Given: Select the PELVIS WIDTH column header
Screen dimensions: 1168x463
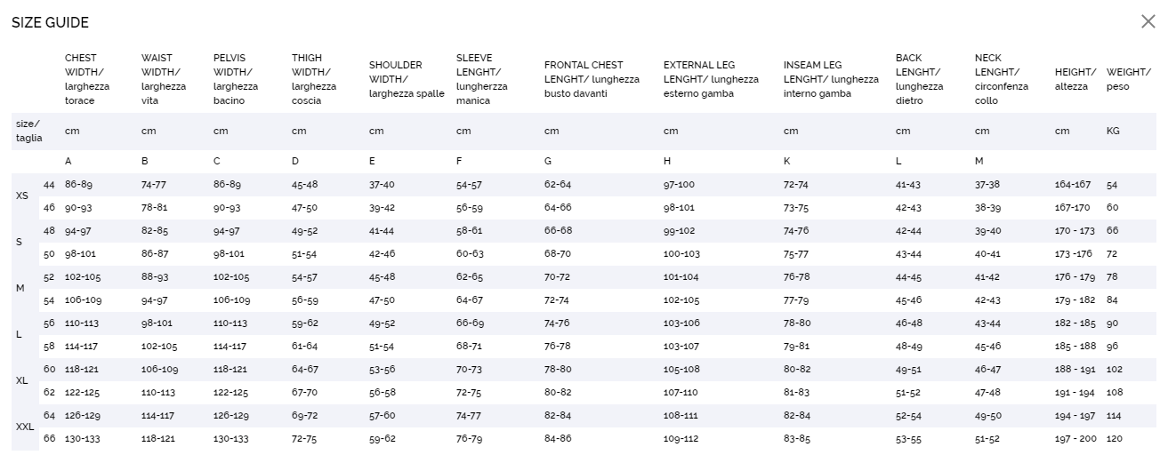Looking at the screenshot, I should pyautogui.click(x=235, y=79).
